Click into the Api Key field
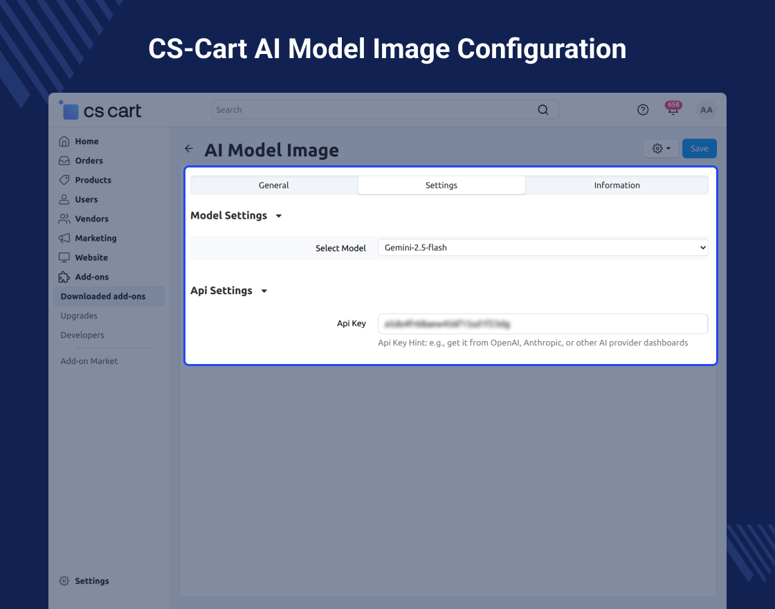 click(x=542, y=324)
